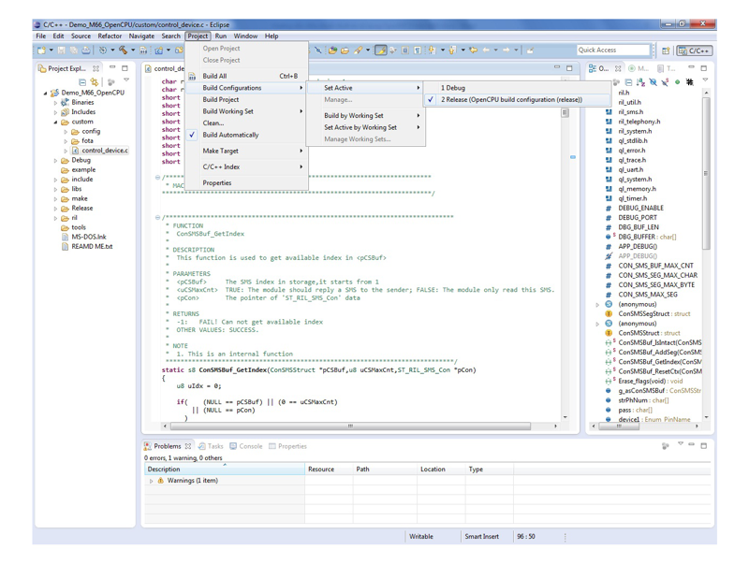Select ConSMSBuf_GetIndex in Outline

point(654,362)
